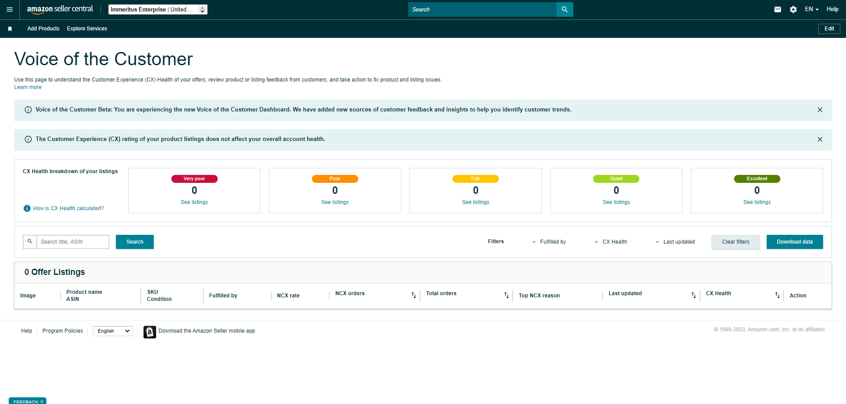Screen dimensions: 846x404
Task: See listings under Good
Action: (616, 202)
